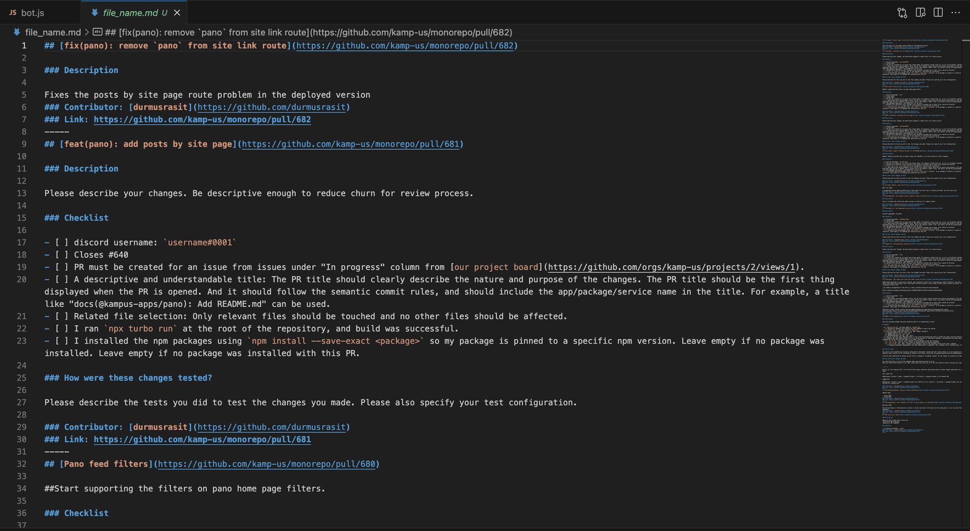This screenshot has width=970, height=531.
Task: Open file_name.md breadcrumb item
Action: (x=53, y=32)
